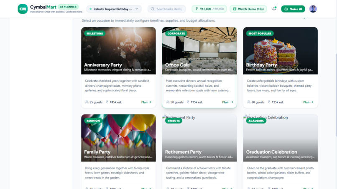Click the arrow icon on Birthday Party Plan
337x189 pixels.
(x=312, y=102)
